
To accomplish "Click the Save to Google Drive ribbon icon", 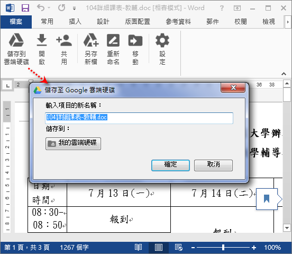I will pos(16,40).
